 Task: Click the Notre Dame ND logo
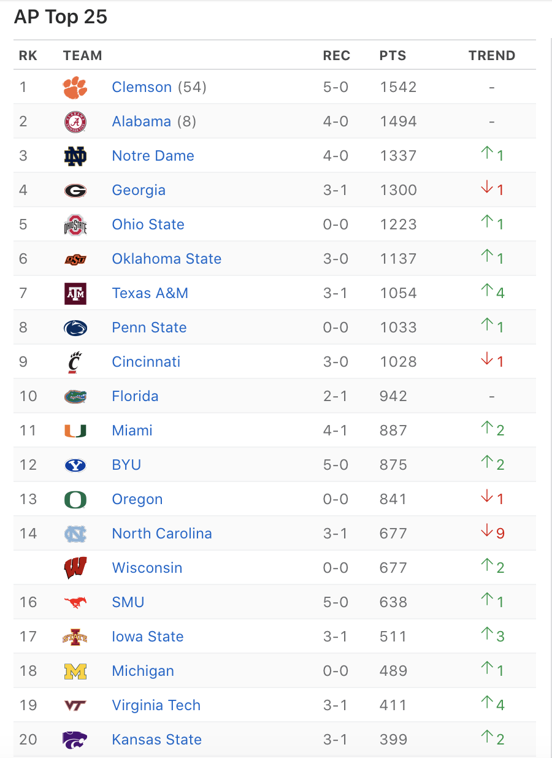pos(75,156)
